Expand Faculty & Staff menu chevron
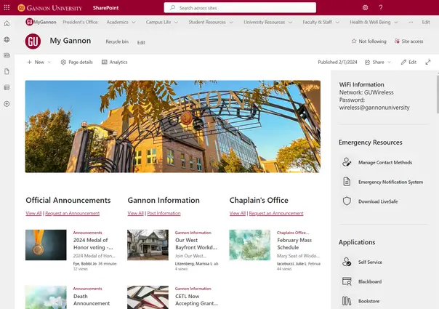The image size is (439, 309). 337,23
